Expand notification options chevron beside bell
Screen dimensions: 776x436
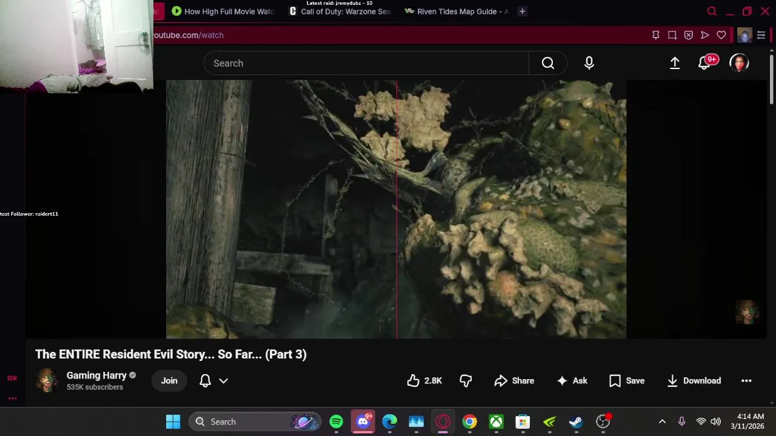click(223, 381)
